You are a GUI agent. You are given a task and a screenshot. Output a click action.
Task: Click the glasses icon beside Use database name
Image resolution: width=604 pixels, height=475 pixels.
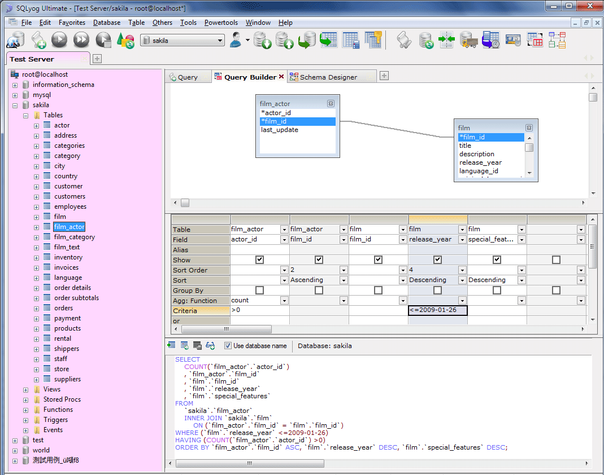coord(210,345)
